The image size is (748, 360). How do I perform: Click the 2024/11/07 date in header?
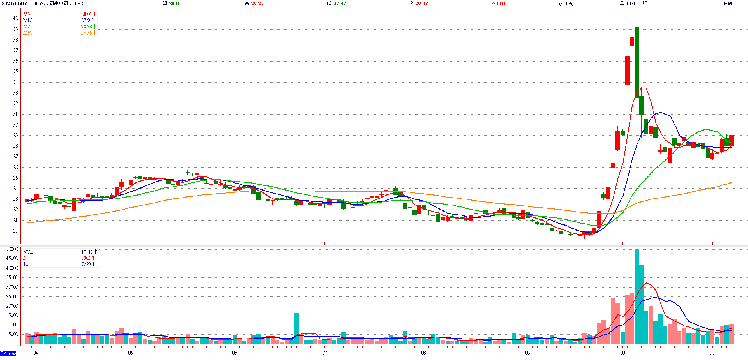point(14,4)
